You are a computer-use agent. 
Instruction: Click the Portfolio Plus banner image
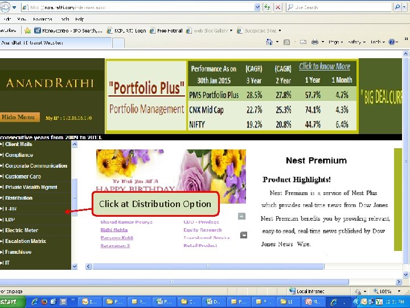[x=232, y=96]
